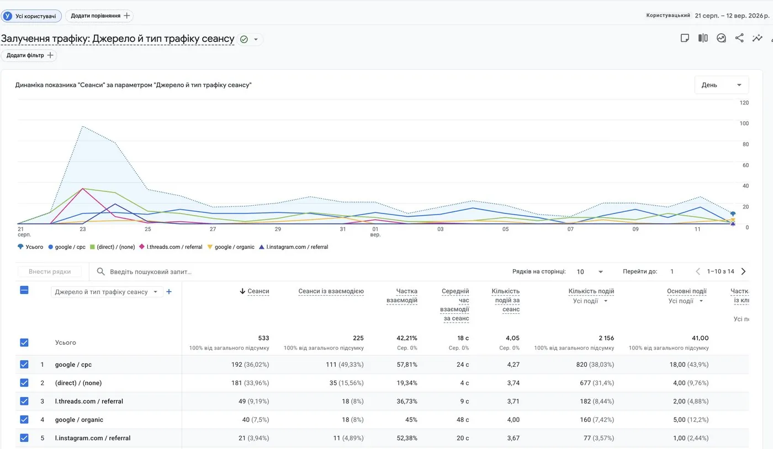Viewport: 773px width, 449px height.
Task: Click the user avatar 'У' icon
Action: [x=8, y=16]
